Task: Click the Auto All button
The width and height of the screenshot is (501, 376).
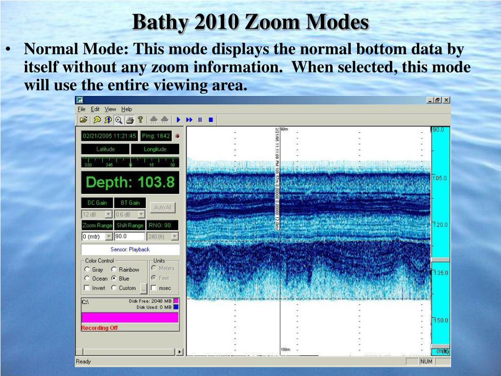Action: point(163,208)
